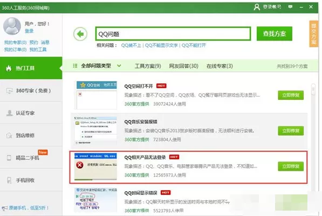Open the feedback message icon in title bar
The width and height of the screenshot is (322, 216).
pyautogui.click(x=290, y=7)
